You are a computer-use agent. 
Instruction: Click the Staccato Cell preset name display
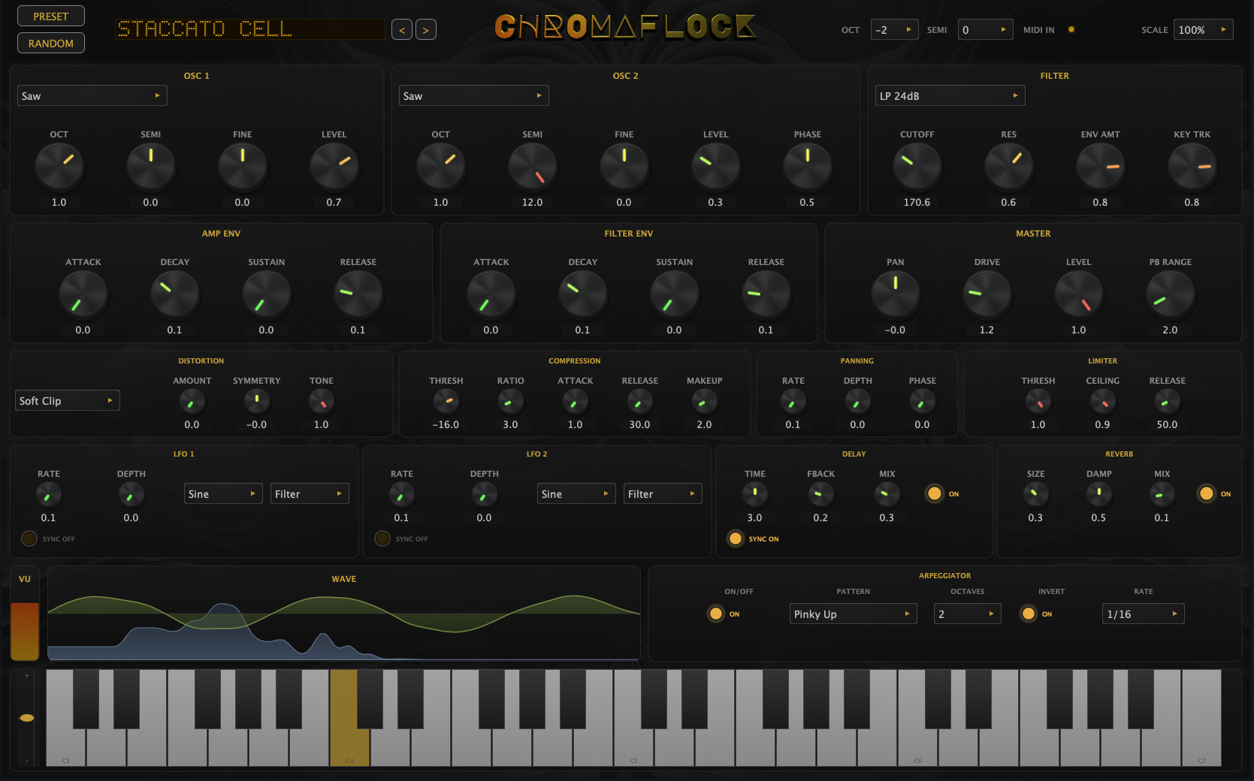click(249, 29)
